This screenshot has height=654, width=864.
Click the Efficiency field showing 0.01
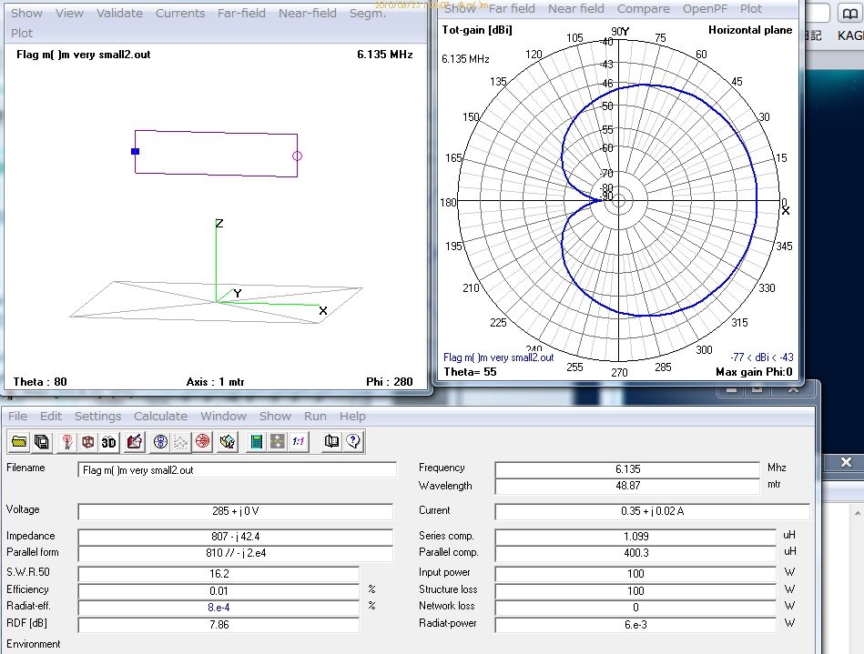219,590
